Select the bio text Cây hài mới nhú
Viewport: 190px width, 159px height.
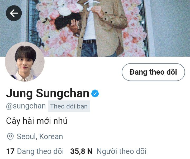(37, 121)
